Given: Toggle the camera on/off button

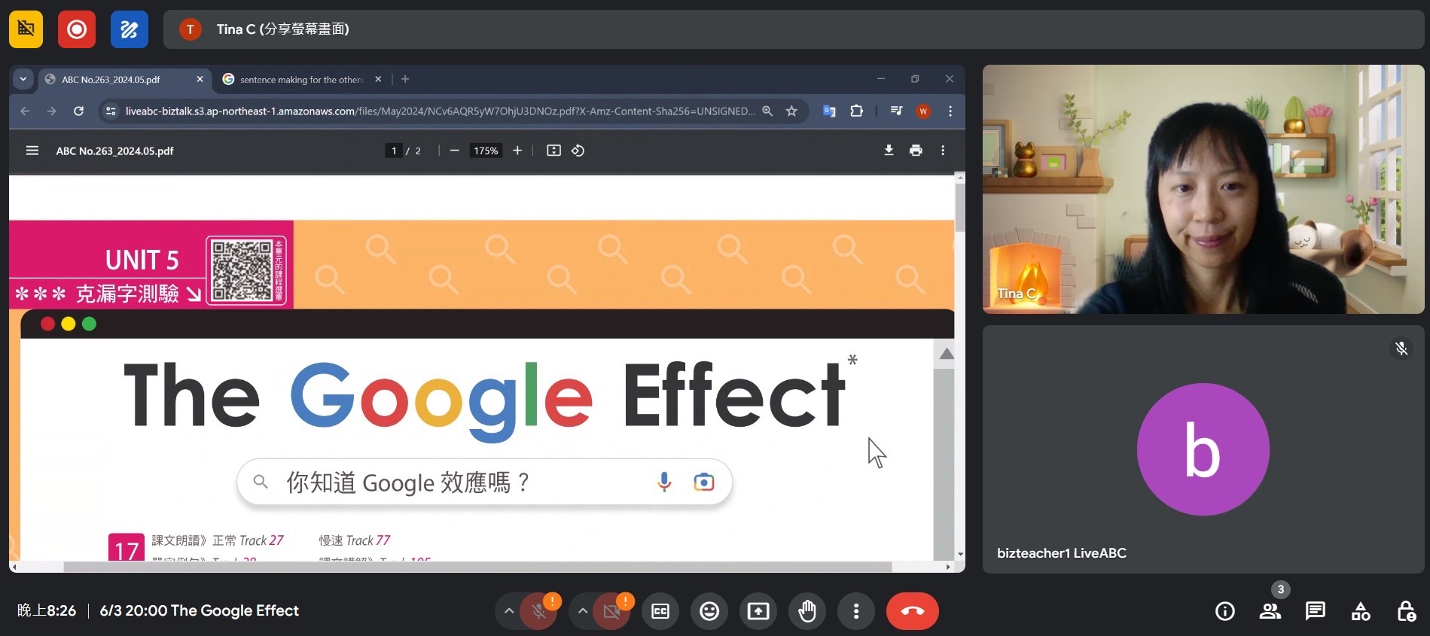Looking at the screenshot, I should [x=612, y=611].
